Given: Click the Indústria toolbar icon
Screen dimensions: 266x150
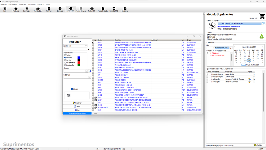Looking at the screenshot, I should coord(125,9).
